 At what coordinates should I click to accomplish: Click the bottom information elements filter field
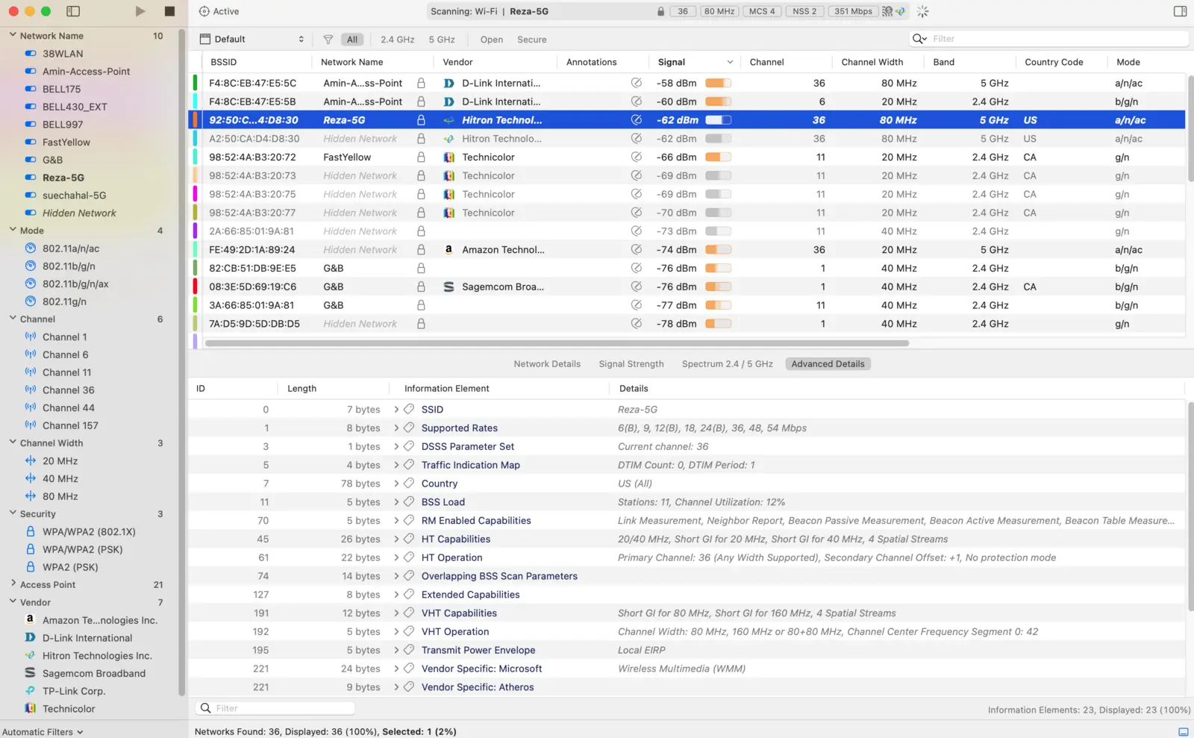(275, 708)
